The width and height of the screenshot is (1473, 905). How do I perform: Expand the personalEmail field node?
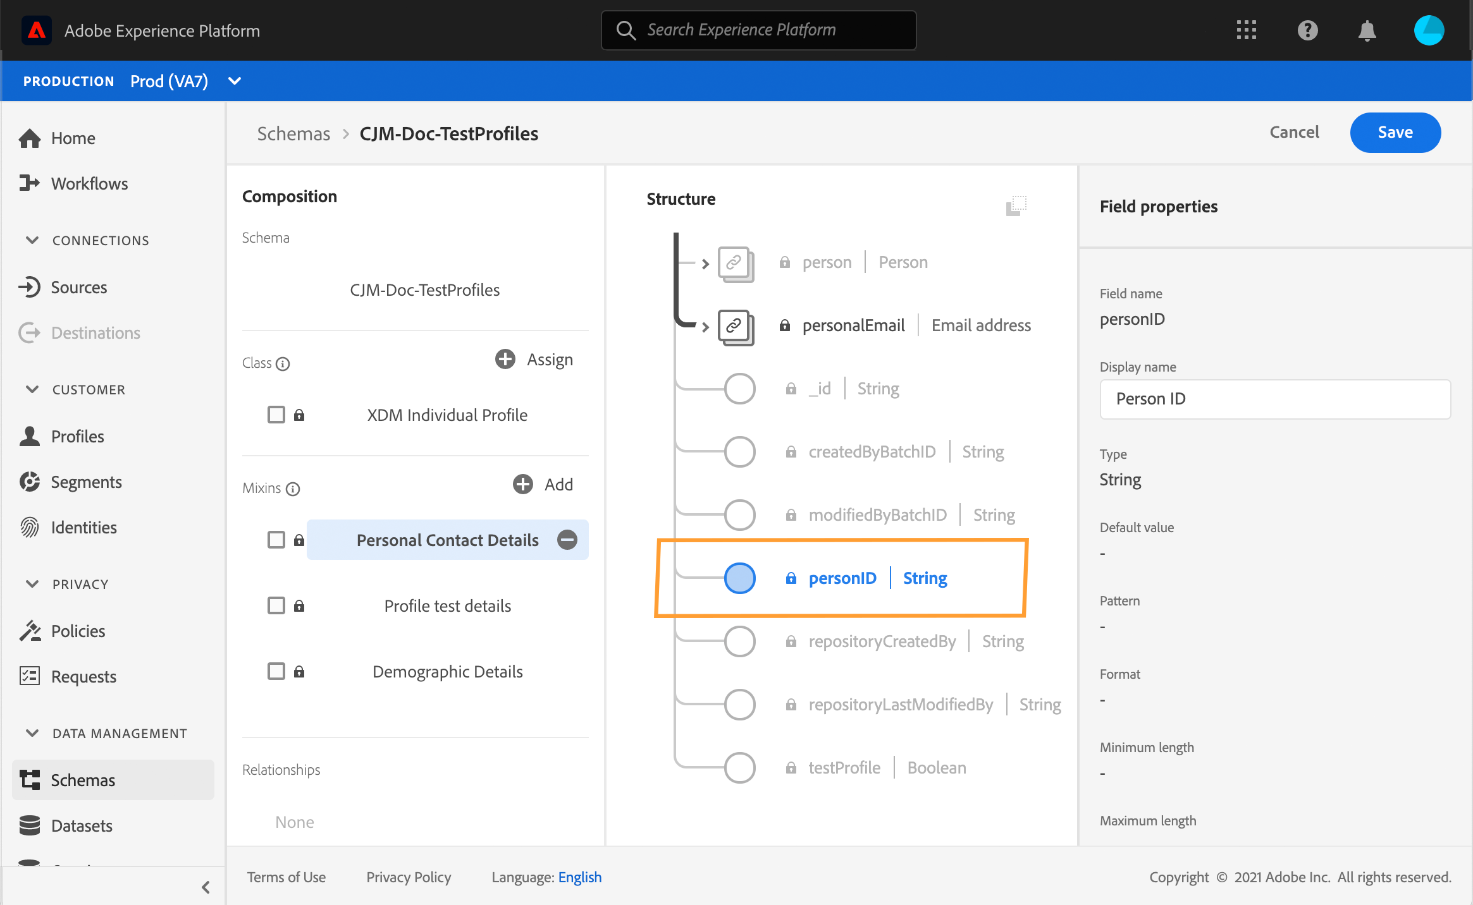[x=705, y=327]
